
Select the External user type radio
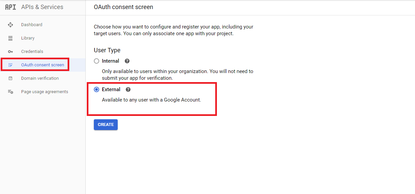pos(97,89)
